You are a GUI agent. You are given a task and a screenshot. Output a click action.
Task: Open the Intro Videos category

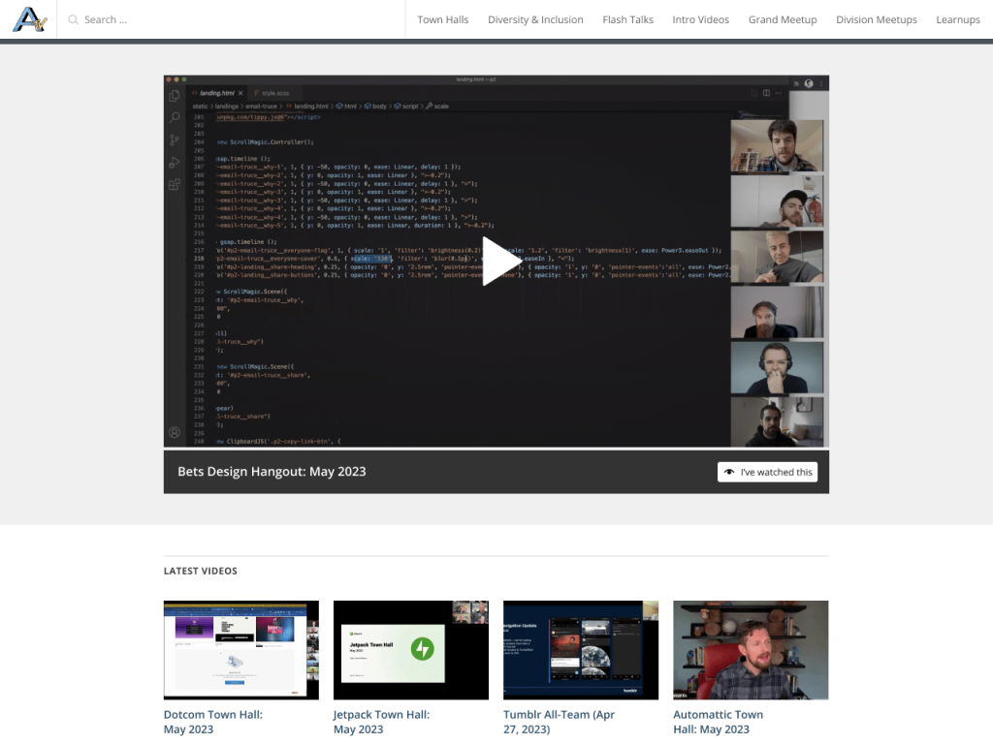[x=700, y=19]
